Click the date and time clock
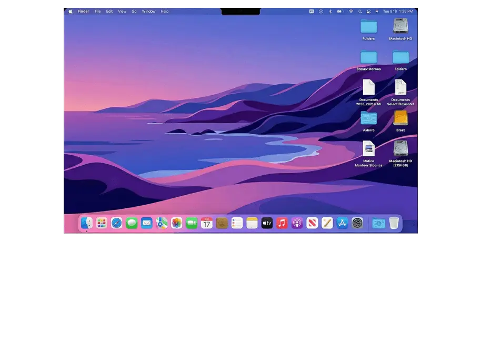Screen dimensions: 481x342 tap(398, 11)
